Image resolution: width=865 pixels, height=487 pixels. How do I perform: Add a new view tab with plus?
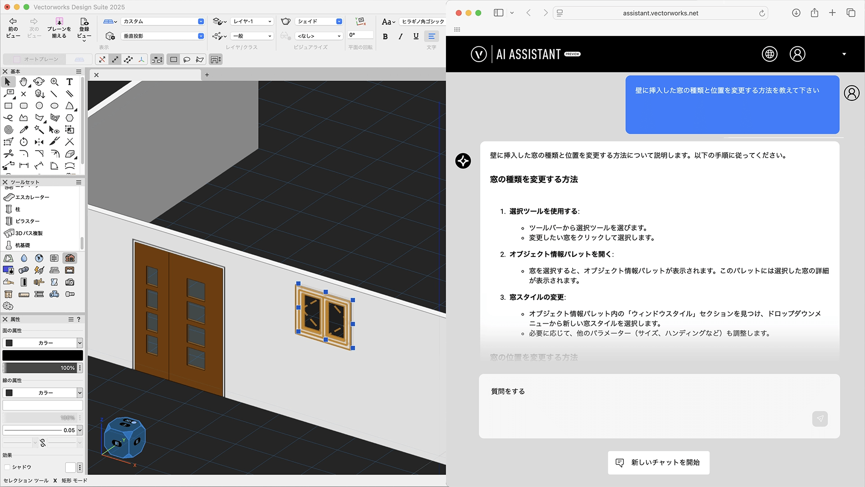tap(207, 75)
